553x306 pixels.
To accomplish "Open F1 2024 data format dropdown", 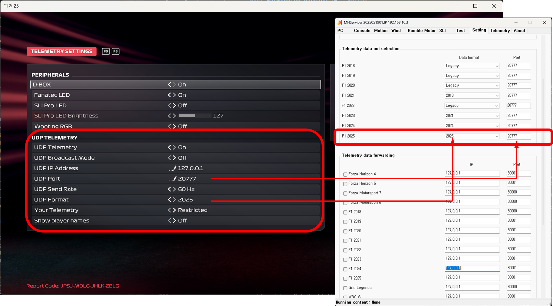I will pyautogui.click(x=472, y=126).
